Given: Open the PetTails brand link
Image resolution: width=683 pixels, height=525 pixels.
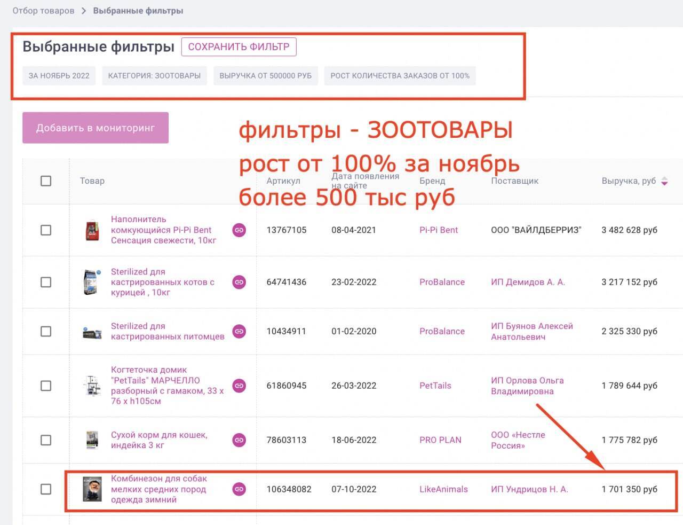Looking at the screenshot, I should pyautogui.click(x=435, y=386).
